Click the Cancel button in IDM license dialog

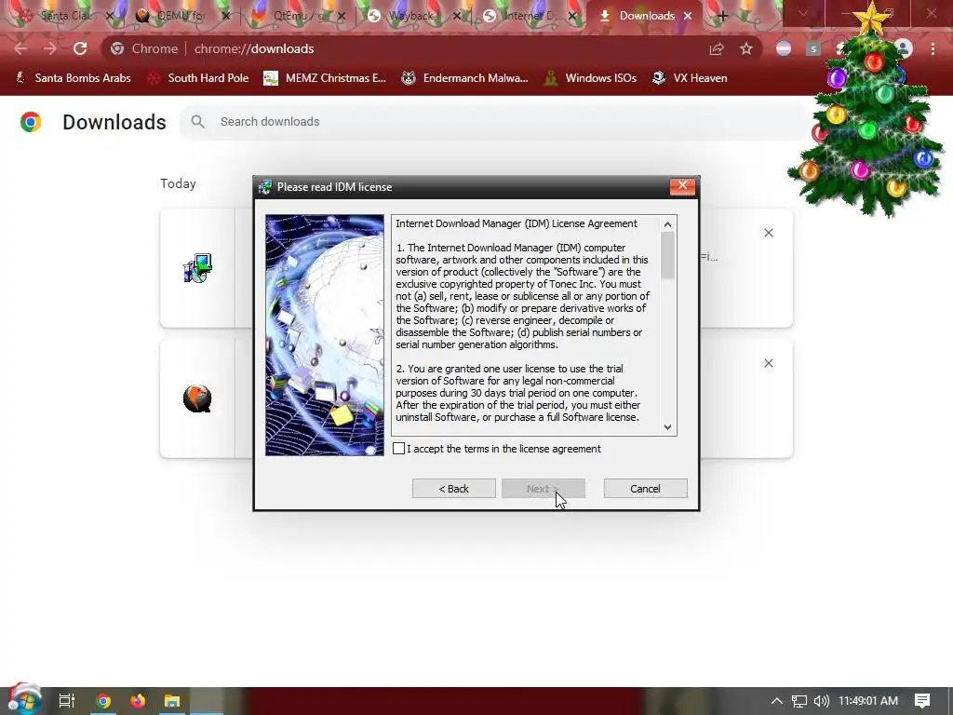[646, 489]
